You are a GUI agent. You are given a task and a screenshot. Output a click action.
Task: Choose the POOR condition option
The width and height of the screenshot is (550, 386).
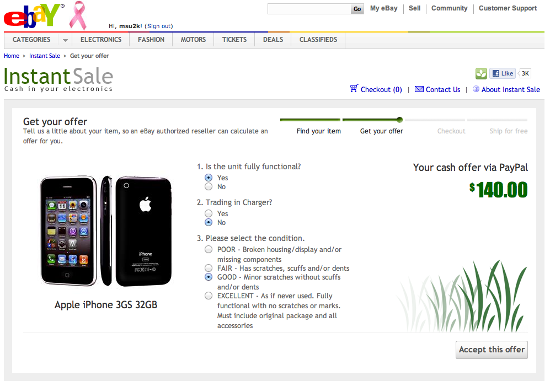click(209, 249)
